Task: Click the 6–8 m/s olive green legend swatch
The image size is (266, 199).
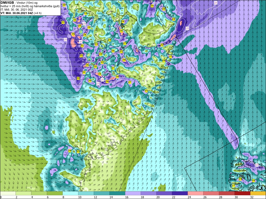Action: click(55, 193)
